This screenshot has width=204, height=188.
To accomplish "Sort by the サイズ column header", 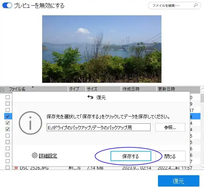I will tap(103, 89).
